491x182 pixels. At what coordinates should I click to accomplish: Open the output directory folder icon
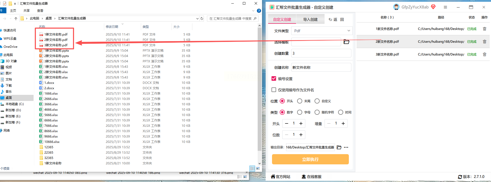pyautogui.click(x=339, y=147)
